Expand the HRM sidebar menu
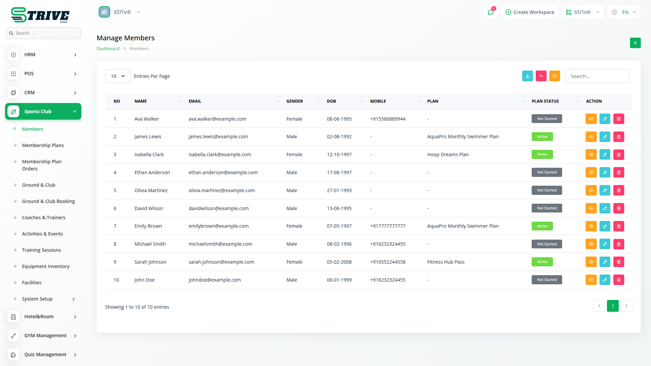Viewport: 651px width, 366px height. point(43,55)
